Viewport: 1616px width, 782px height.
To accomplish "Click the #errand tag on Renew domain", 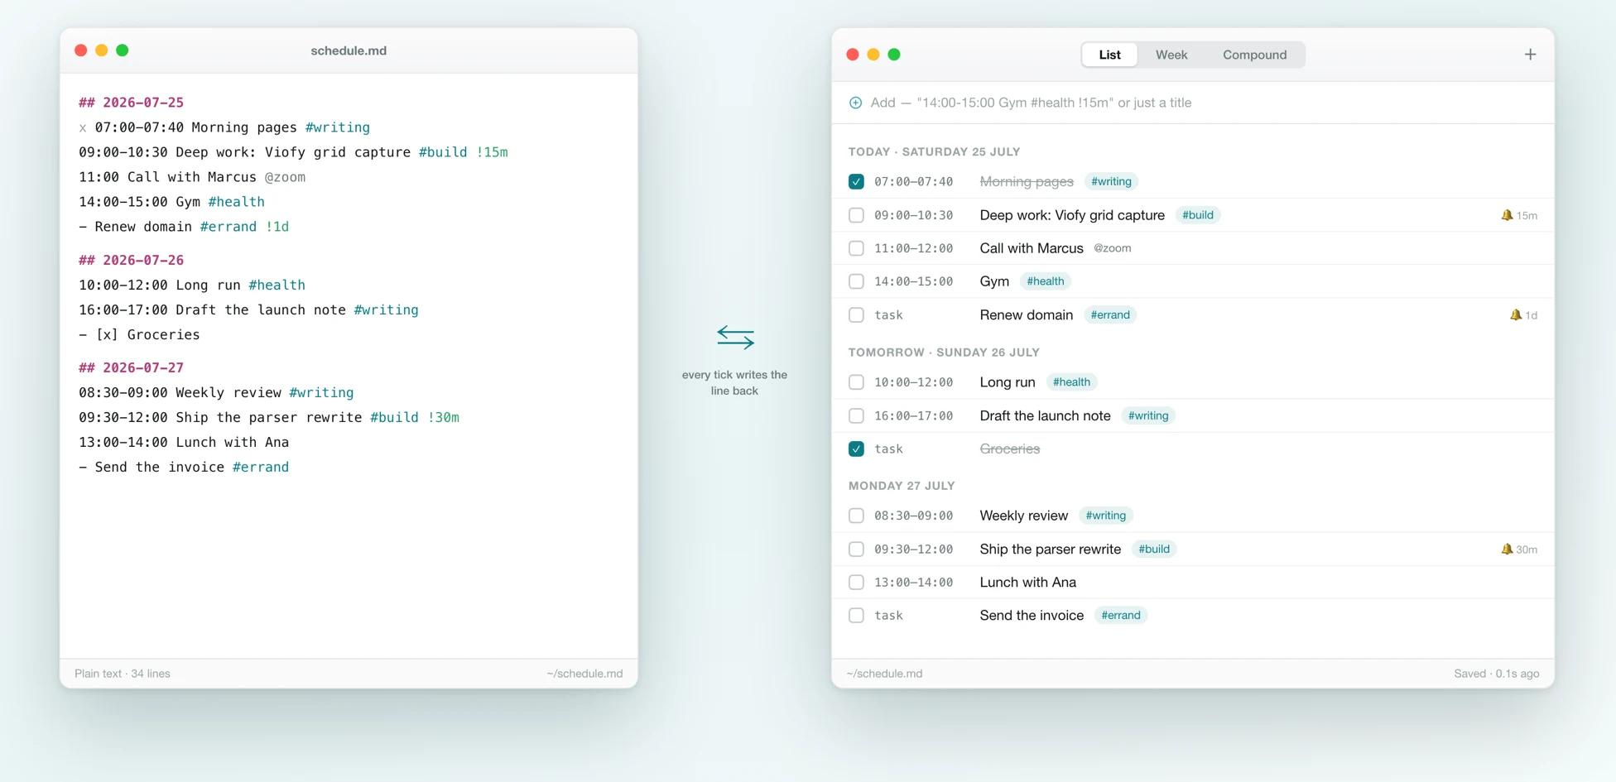I will [x=1110, y=315].
